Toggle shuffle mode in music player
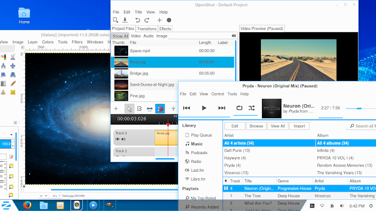Image resolution: width=376 pixels, height=211 pixels. coord(251,108)
